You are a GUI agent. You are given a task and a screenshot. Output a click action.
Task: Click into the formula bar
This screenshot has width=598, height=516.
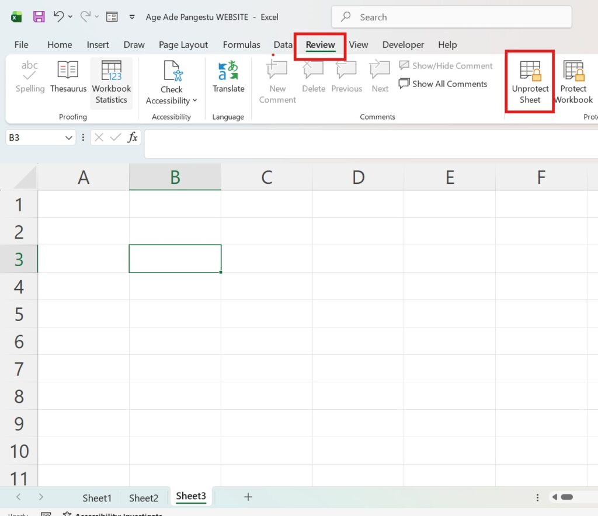tap(371, 144)
